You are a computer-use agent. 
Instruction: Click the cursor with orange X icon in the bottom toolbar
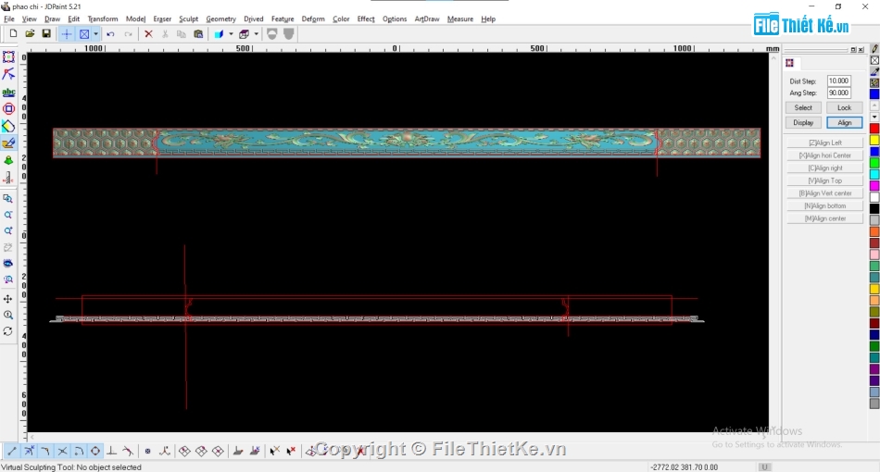click(x=274, y=451)
